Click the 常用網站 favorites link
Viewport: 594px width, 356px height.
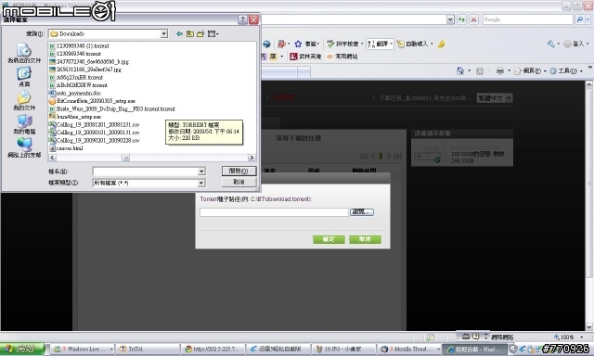(342, 57)
